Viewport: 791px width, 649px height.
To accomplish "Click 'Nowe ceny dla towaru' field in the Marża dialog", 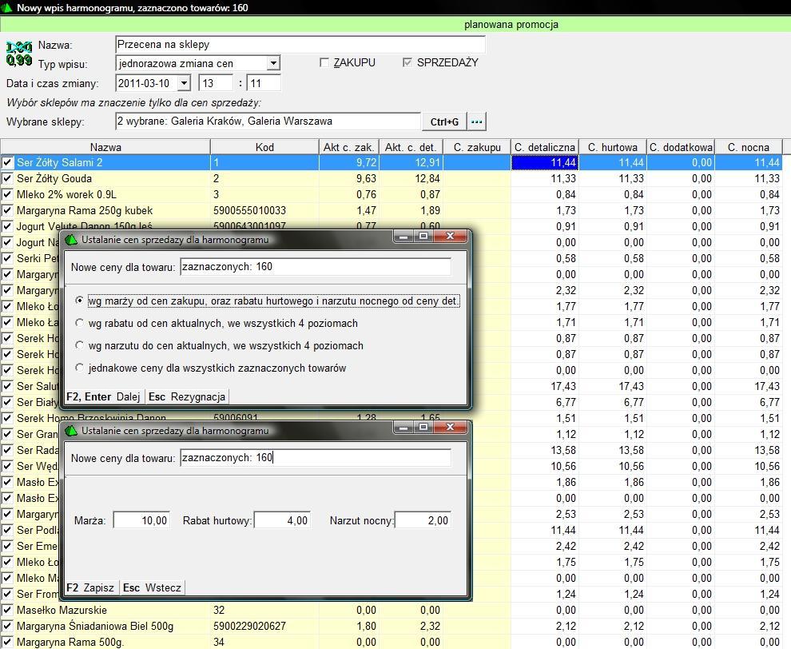I will coord(316,458).
